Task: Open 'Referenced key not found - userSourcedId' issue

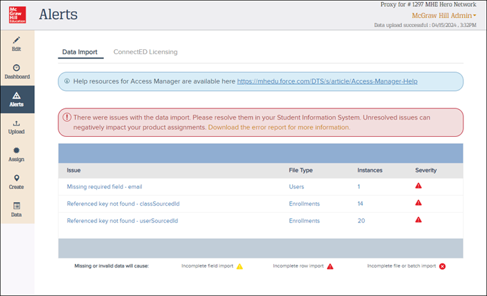Action: click(122, 221)
